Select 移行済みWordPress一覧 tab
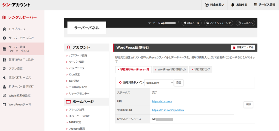 pyautogui.click(x=133, y=69)
